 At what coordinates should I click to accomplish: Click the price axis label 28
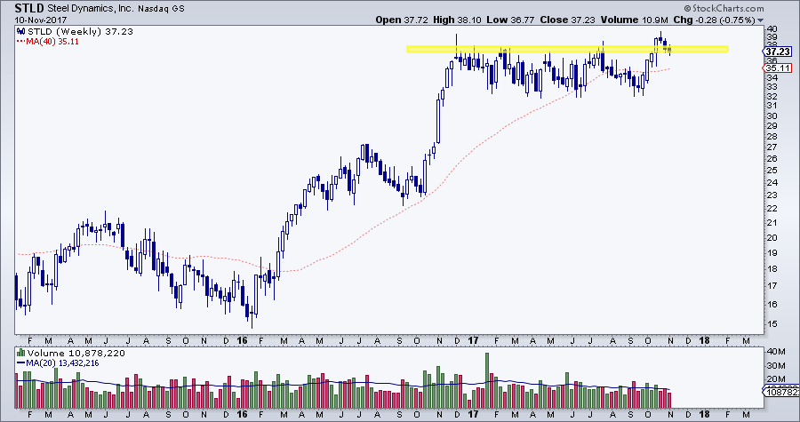coord(771,137)
